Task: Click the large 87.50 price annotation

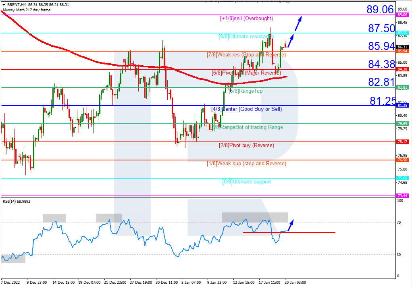Action: coord(381,28)
